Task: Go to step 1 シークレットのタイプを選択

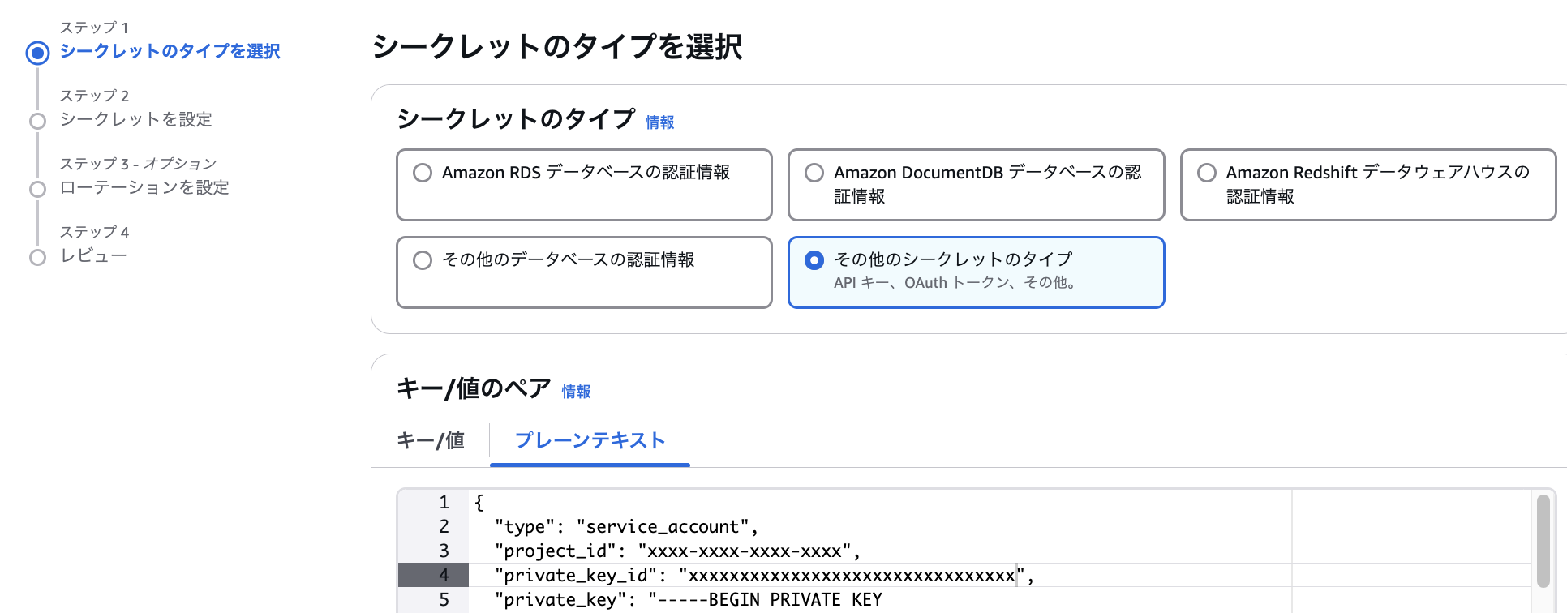Action: pyautogui.click(x=170, y=51)
